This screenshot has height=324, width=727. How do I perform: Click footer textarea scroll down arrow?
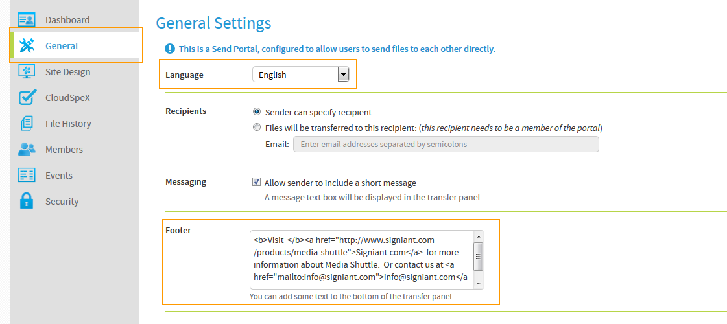pos(479,284)
